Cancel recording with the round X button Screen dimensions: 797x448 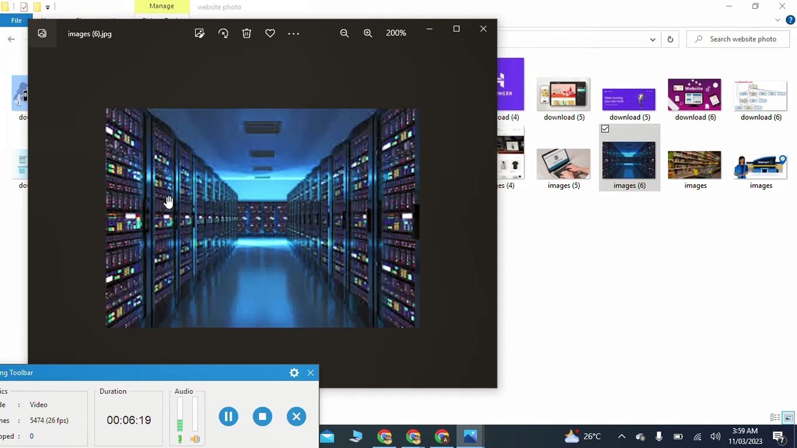tap(296, 417)
